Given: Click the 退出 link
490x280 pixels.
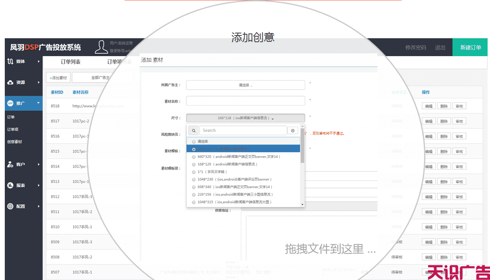Looking at the screenshot, I should pos(440,47).
